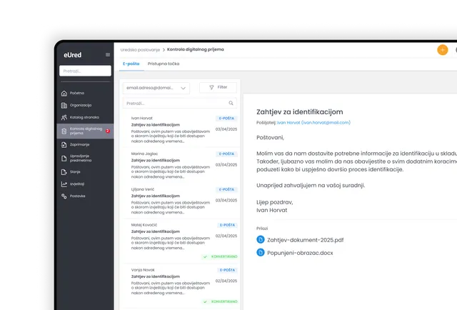Select Kontrola digitalnog prijema menu item
This screenshot has height=310, width=457.
click(x=85, y=131)
